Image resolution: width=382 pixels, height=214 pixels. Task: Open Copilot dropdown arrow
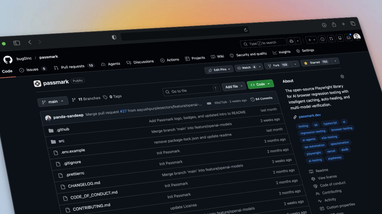pyautogui.click(x=298, y=41)
